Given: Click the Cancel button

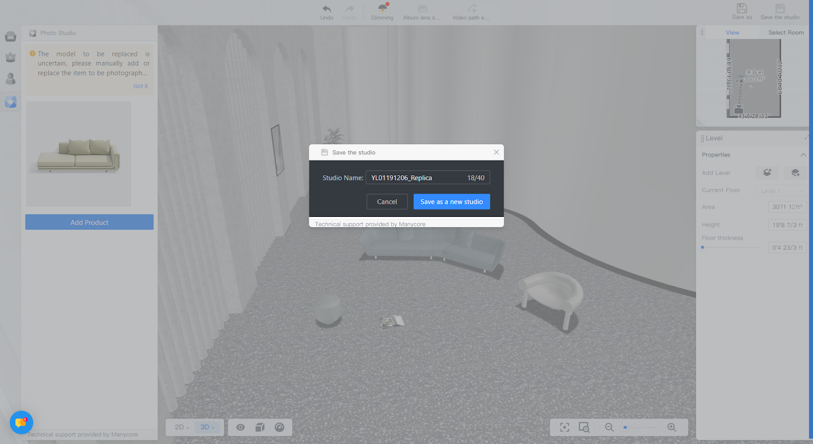Looking at the screenshot, I should click(387, 202).
